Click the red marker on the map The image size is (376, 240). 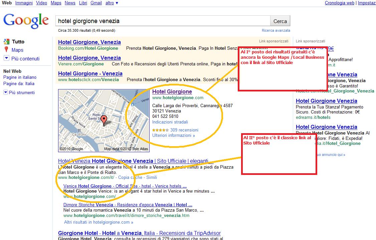(104, 121)
